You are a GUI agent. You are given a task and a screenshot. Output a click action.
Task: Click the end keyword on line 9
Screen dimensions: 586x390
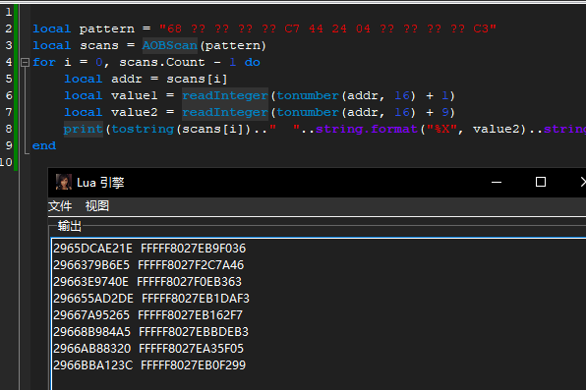click(44, 145)
